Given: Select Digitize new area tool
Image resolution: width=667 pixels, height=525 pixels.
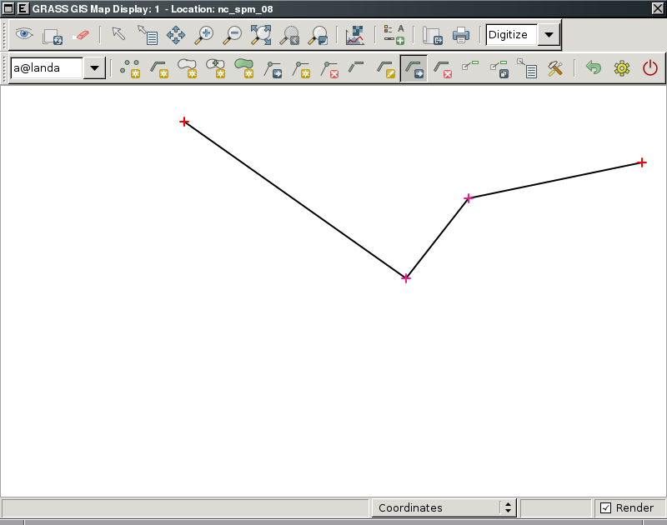Looking at the screenshot, I should (x=244, y=68).
